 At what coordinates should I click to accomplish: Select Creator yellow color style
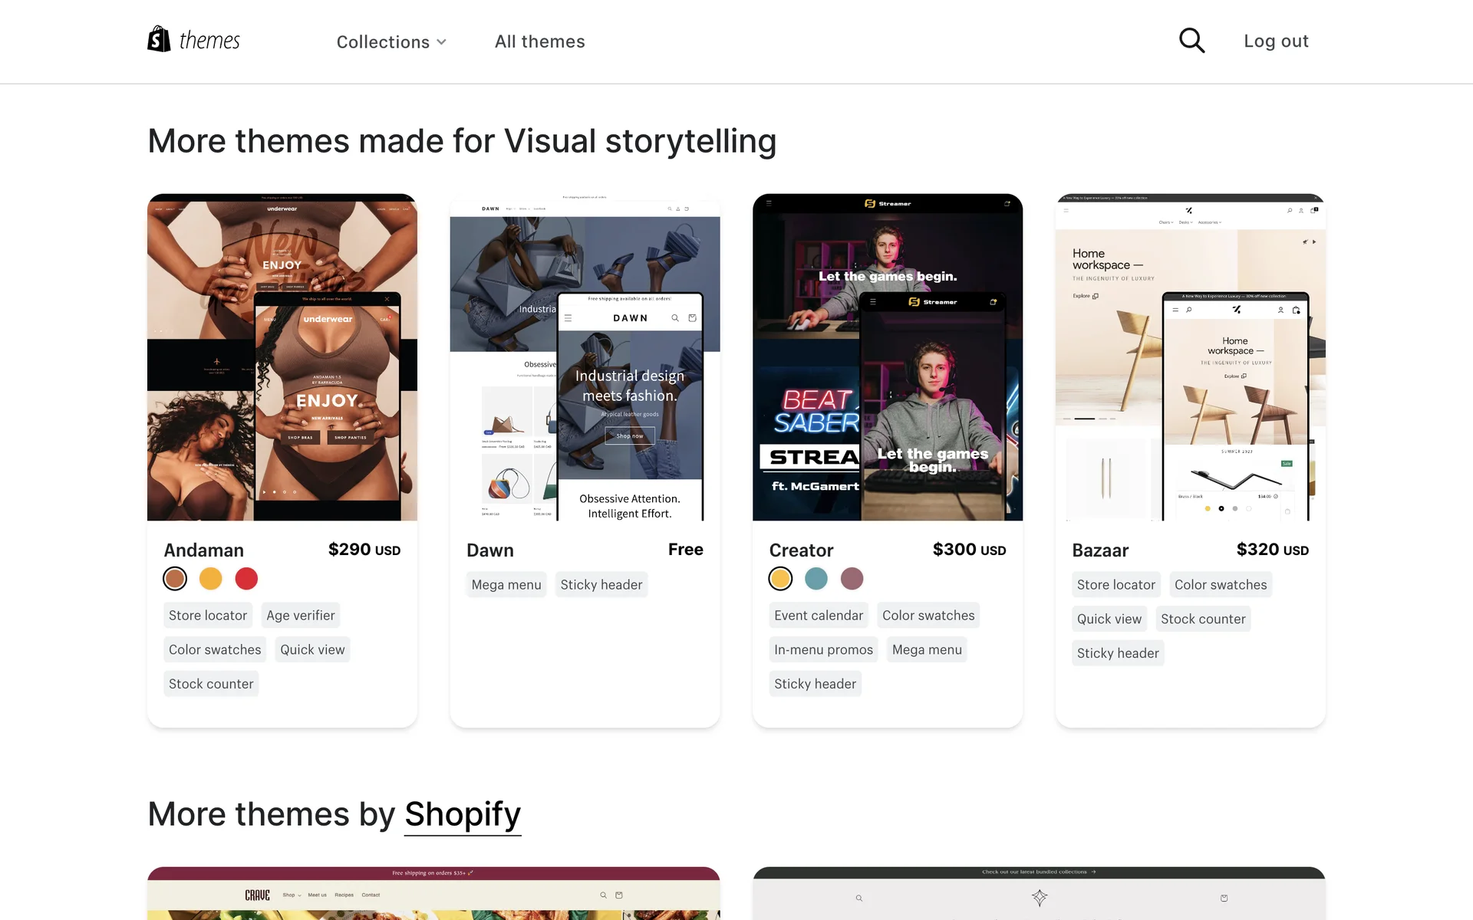click(780, 579)
